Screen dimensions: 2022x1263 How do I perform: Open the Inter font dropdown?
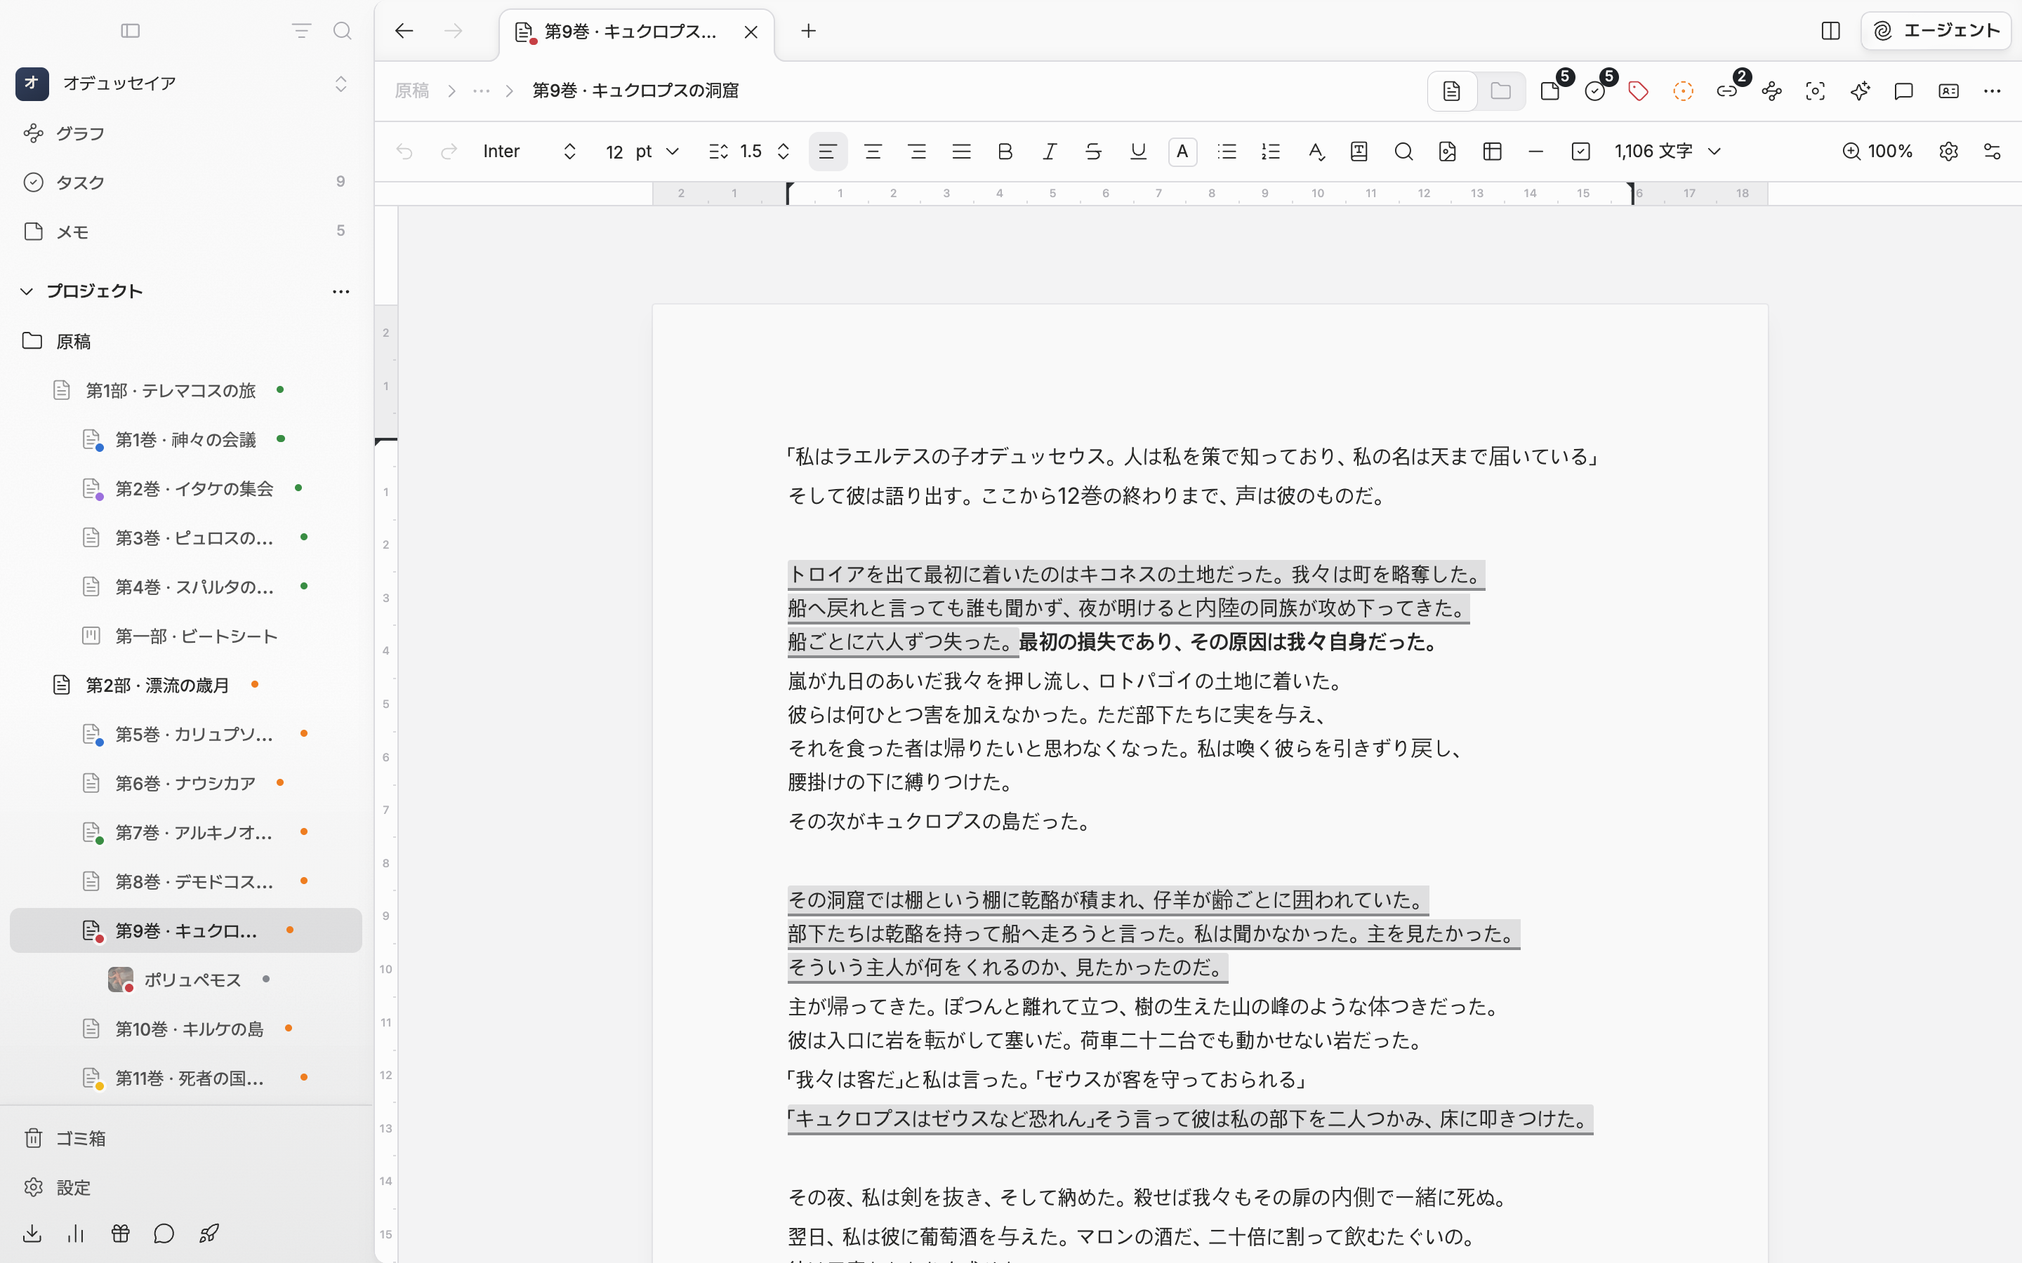tap(530, 151)
